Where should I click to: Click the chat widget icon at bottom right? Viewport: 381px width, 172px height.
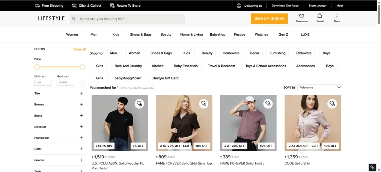pos(372,168)
